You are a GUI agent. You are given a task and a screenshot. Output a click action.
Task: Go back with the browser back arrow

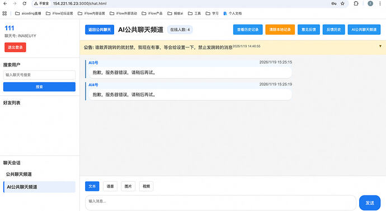(5, 4)
